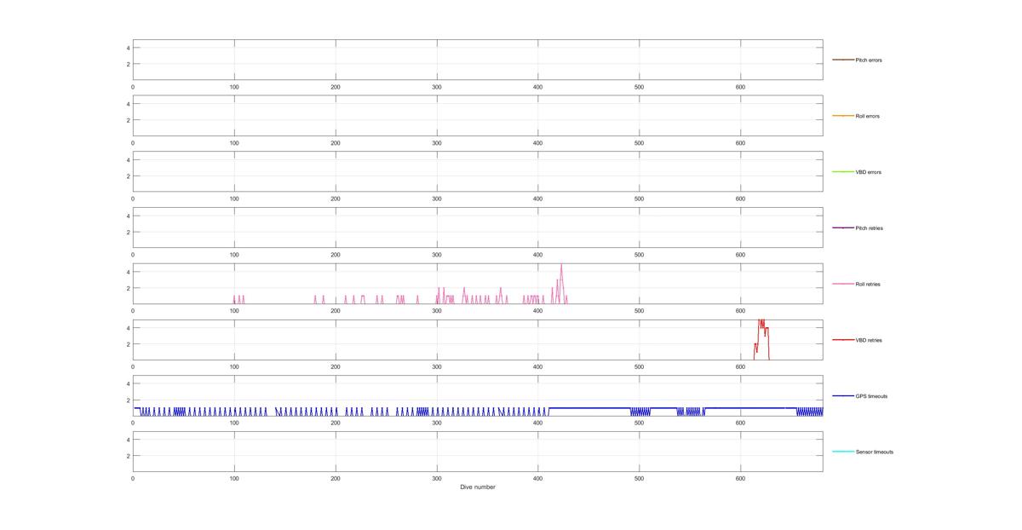Select the cyan Sensor timeouts legend line

pyautogui.click(x=843, y=452)
